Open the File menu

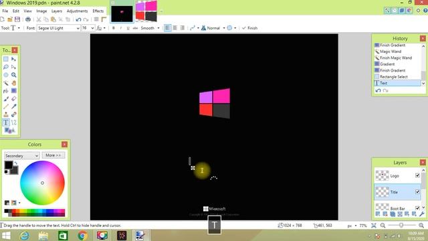point(5,11)
